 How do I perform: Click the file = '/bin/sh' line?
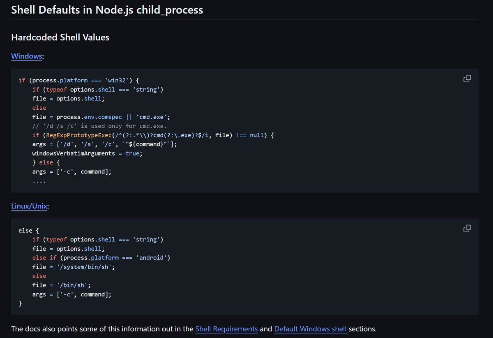pyautogui.click(x=62, y=285)
